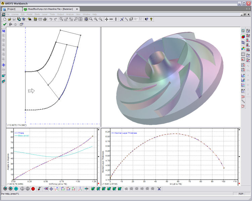
Task: Click the Open folder icon
Action: [x=9, y=19]
